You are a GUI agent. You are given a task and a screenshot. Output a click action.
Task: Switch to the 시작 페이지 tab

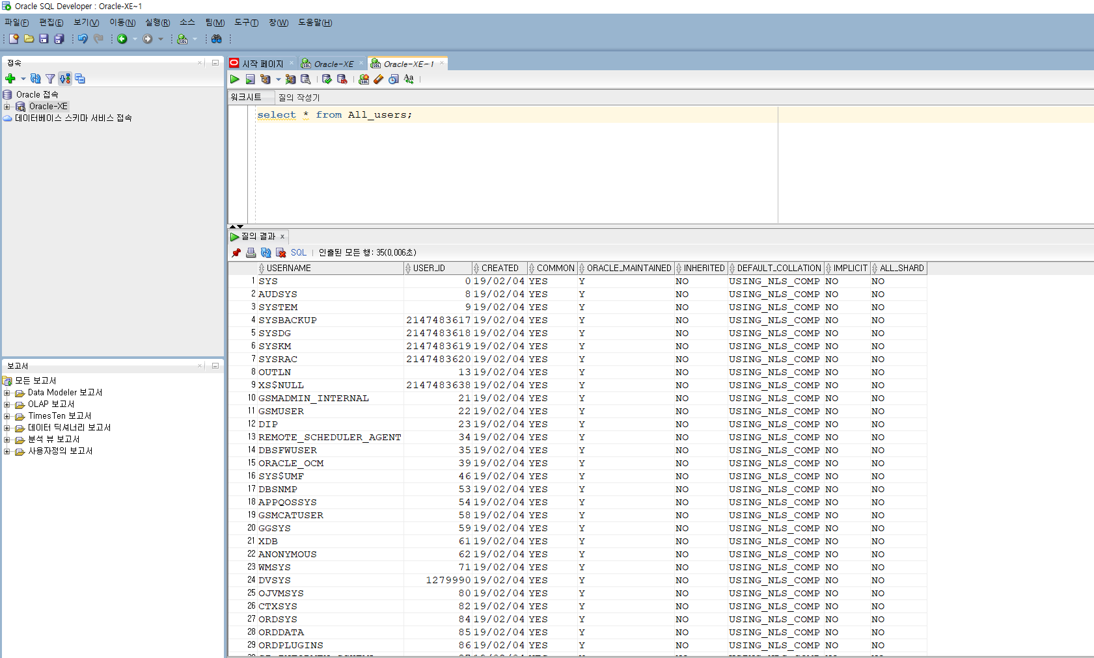pyautogui.click(x=262, y=64)
